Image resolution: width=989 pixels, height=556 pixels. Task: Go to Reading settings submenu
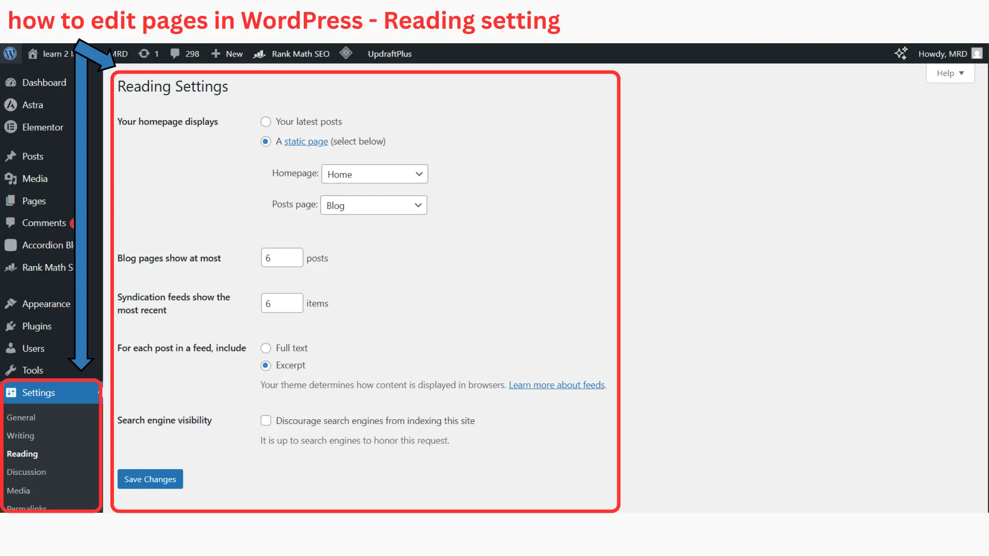[22, 454]
